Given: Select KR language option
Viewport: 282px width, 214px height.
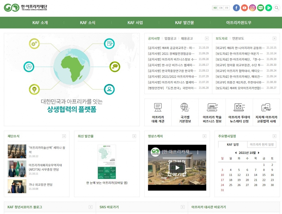Looking at the screenshot, I should click(x=215, y=8).
